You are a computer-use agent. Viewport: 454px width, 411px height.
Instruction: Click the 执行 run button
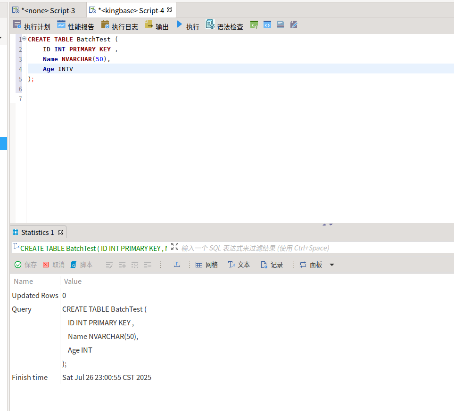click(x=188, y=26)
